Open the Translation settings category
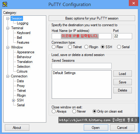The image size is (140, 134). pyautogui.click(x=25, y=62)
